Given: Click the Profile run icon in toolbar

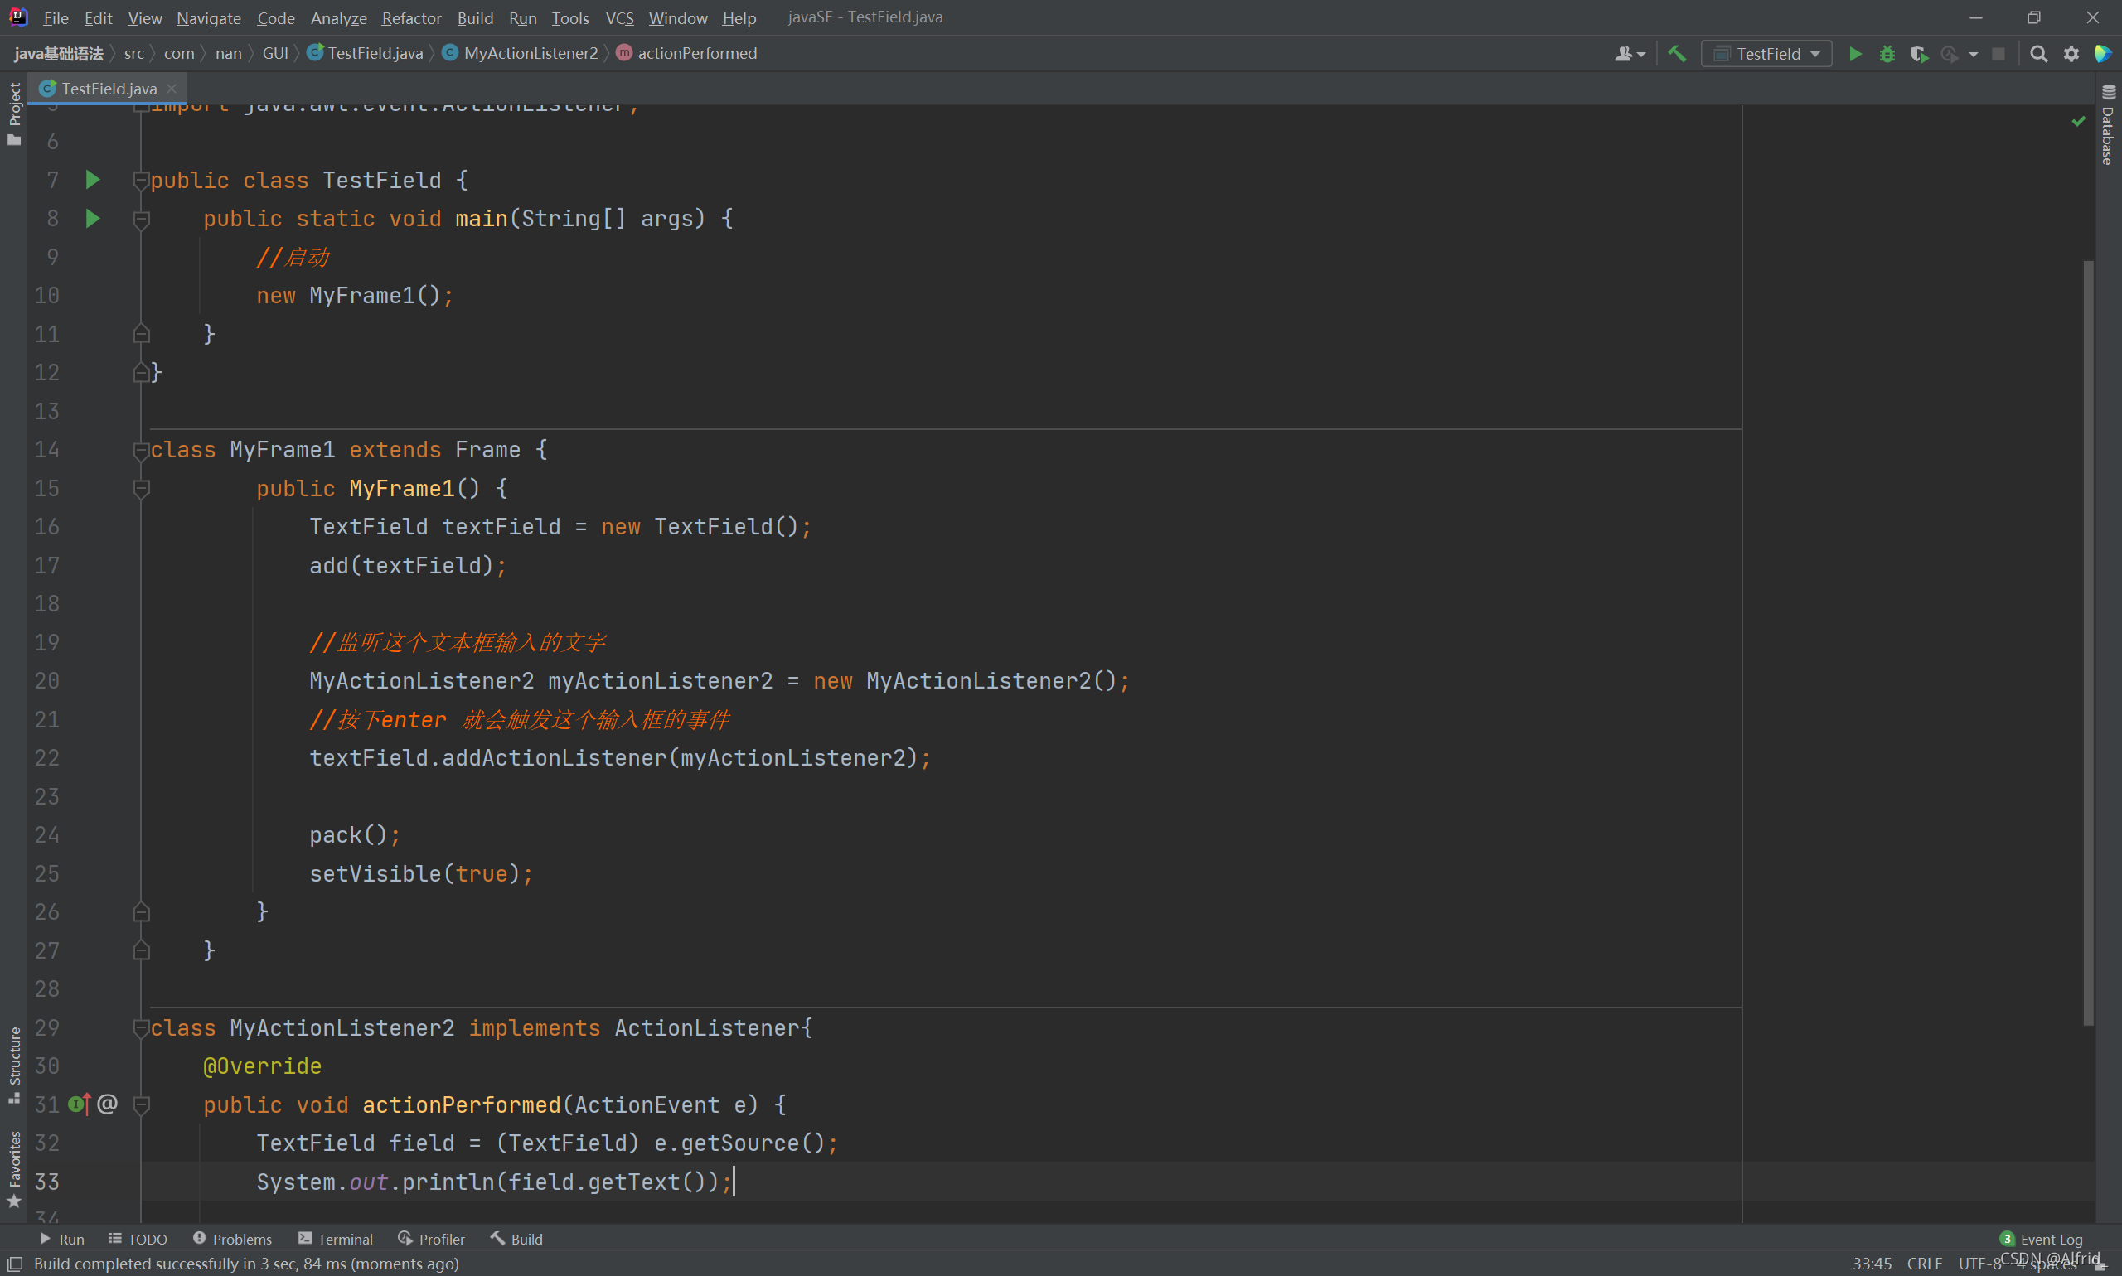Looking at the screenshot, I should [1950, 53].
